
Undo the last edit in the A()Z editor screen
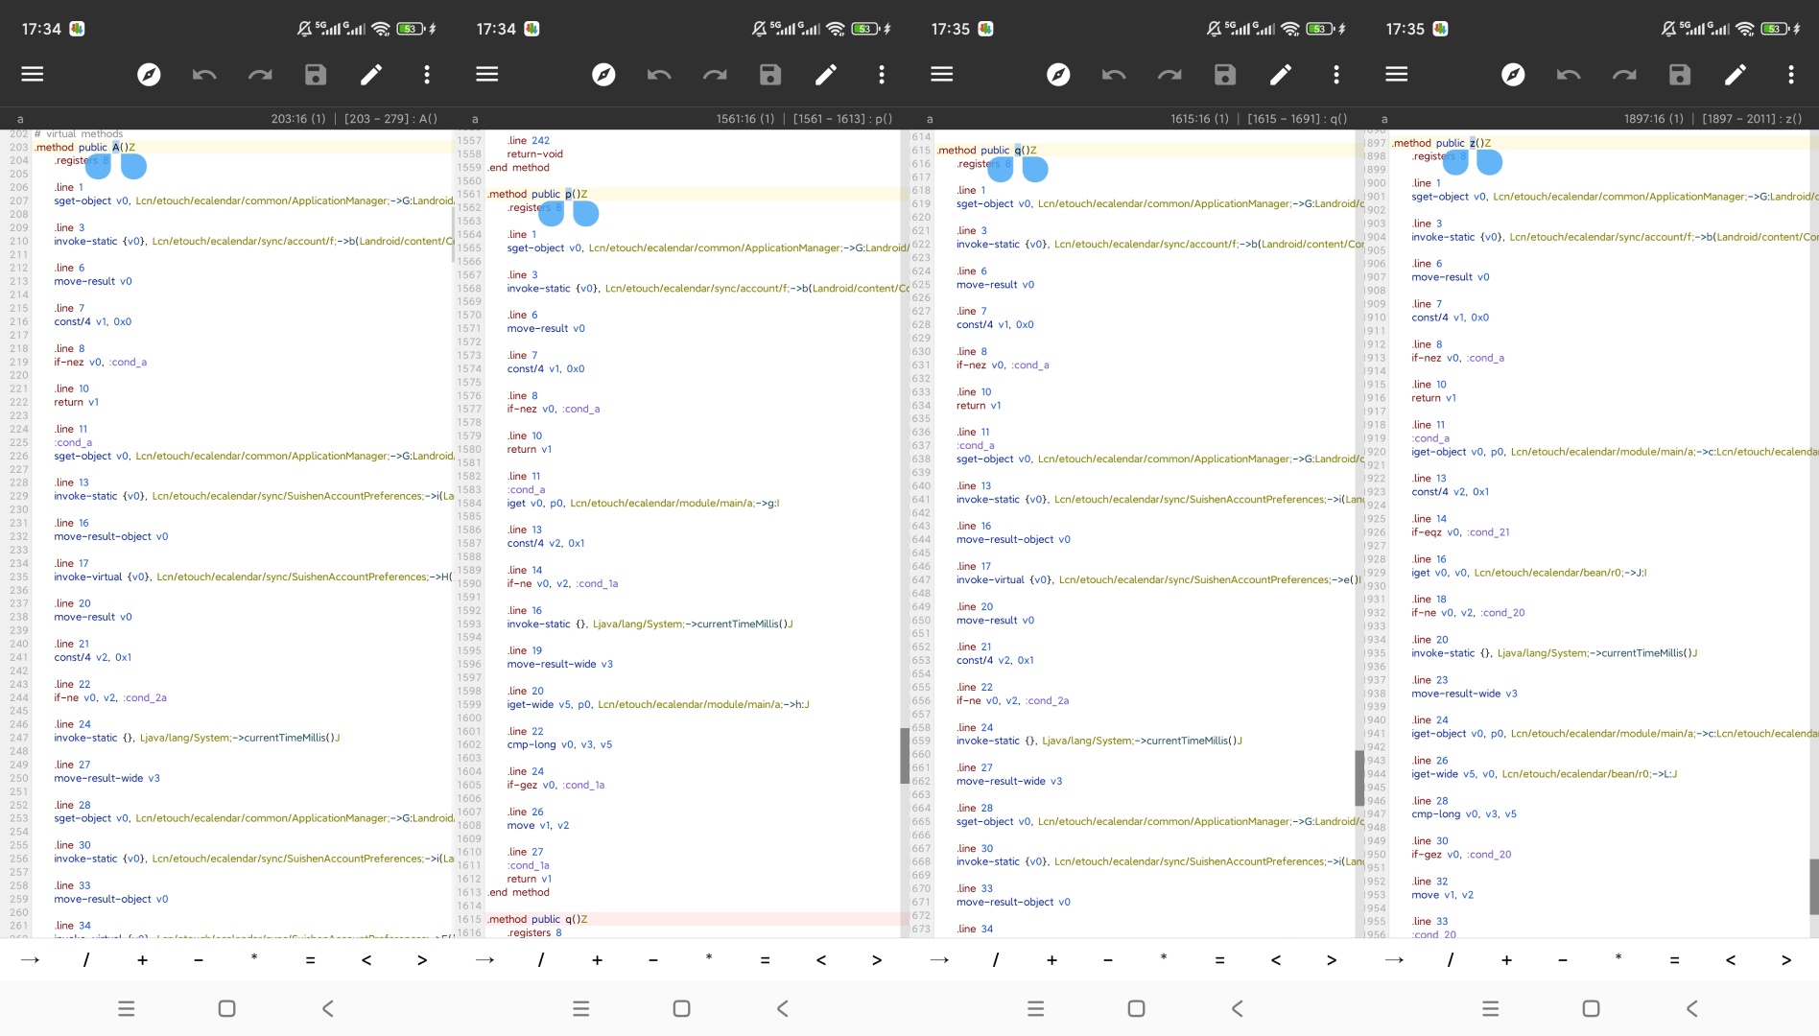pos(204,74)
